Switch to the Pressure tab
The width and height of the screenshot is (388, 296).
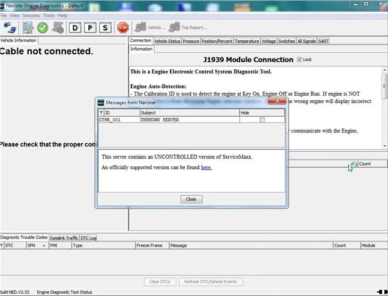tap(191, 41)
